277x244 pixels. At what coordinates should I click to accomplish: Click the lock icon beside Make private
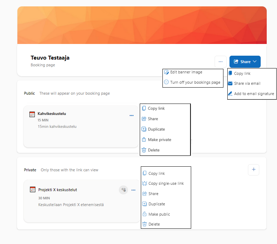click(x=144, y=139)
